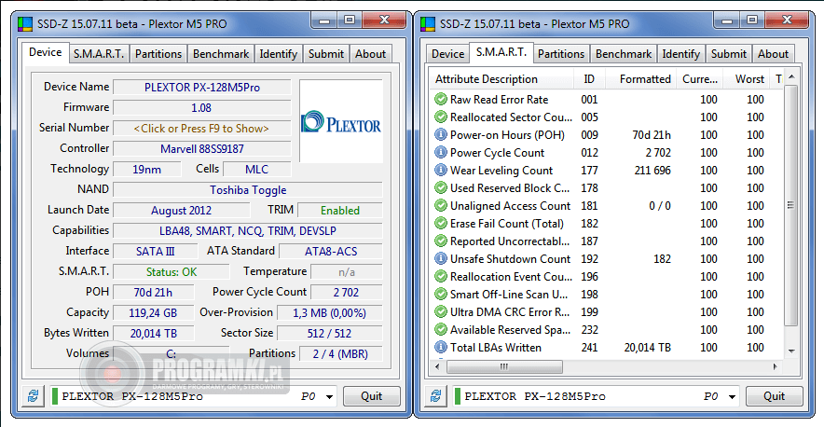Click the Bytes Written value 20,014 TB

[x=154, y=334]
